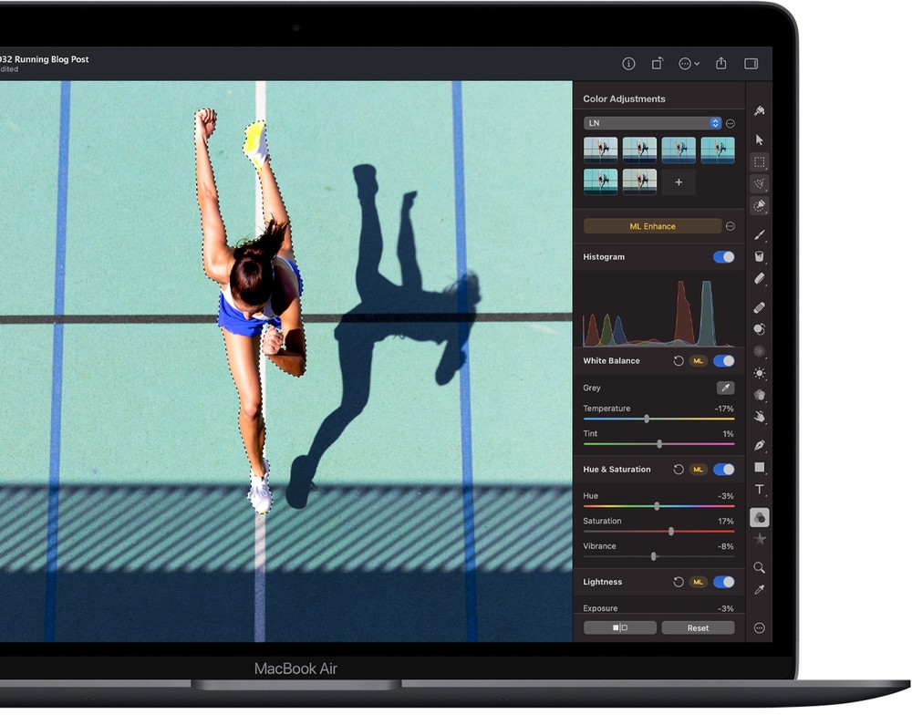Click the Saturation slider handle
Image resolution: width=912 pixels, height=725 pixels.
[x=671, y=531]
